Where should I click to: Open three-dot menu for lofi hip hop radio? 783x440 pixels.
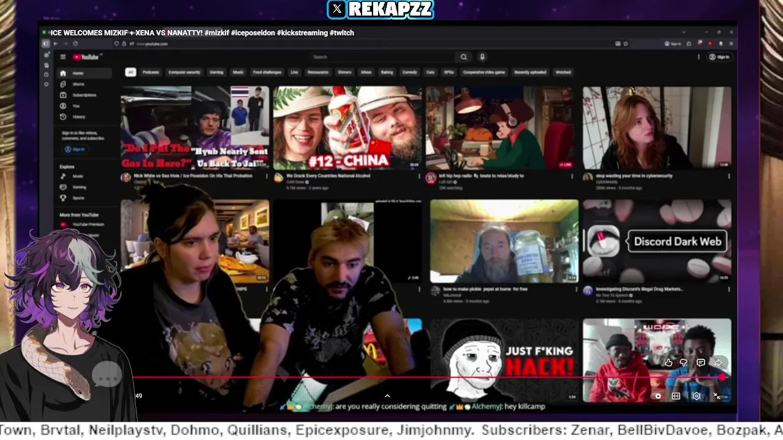pyautogui.click(x=572, y=176)
